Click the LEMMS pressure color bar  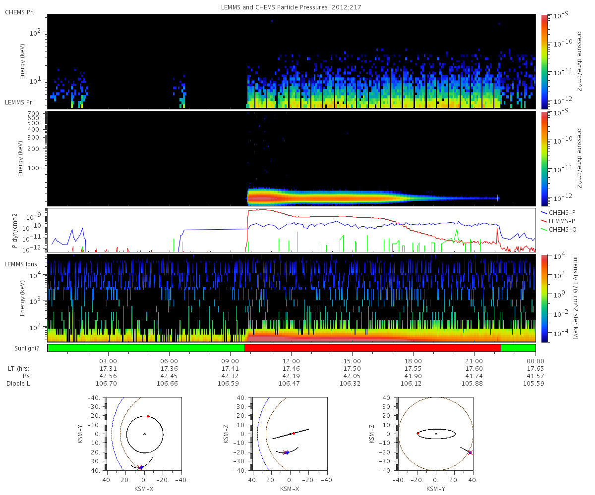544,158
